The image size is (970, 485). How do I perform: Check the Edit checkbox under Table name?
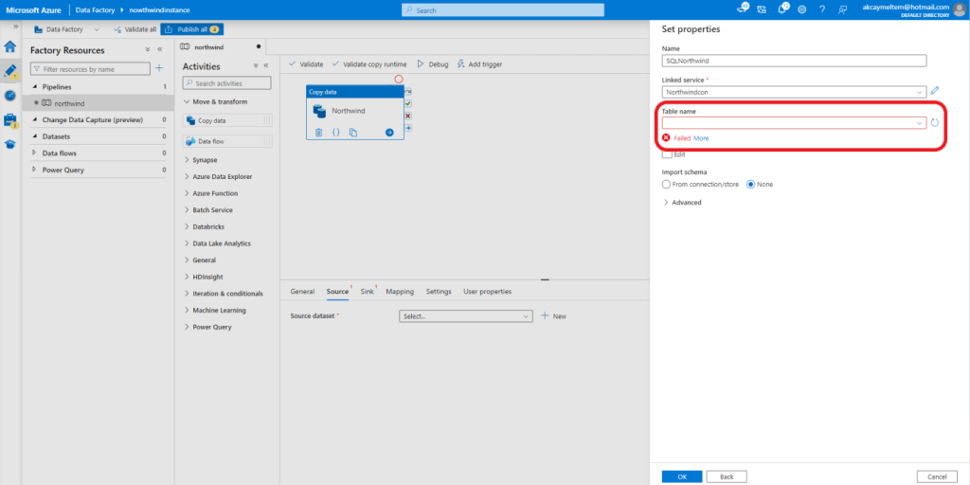tap(667, 154)
